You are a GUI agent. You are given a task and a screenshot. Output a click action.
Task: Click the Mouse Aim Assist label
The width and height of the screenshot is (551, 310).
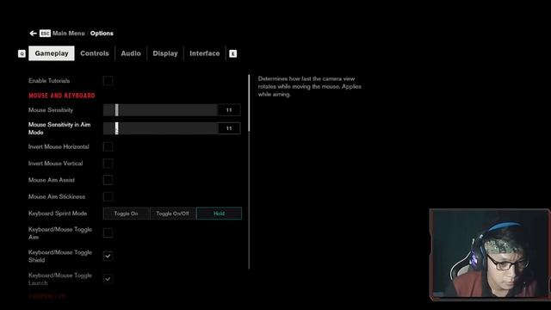tap(52, 180)
